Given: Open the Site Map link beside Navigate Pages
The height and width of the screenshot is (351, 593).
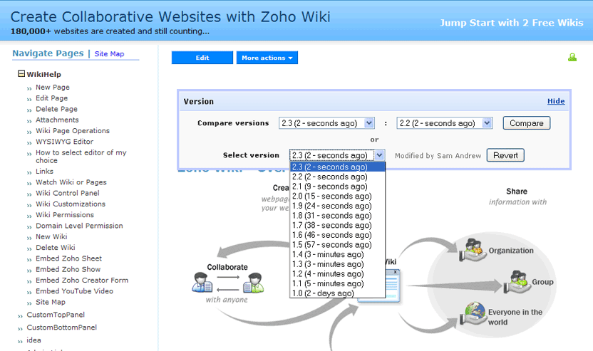Looking at the screenshot, I should pyautogui.click(x=109, y=54).
